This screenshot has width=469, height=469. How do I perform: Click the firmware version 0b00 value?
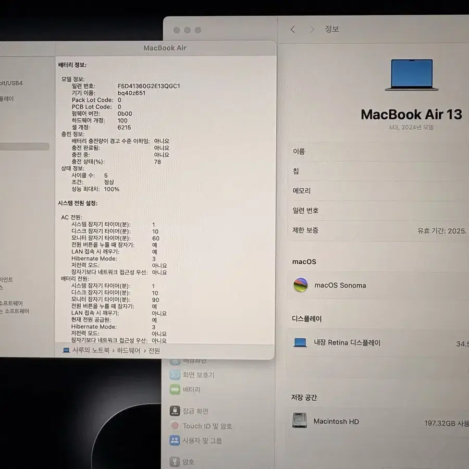coord(125,114)
